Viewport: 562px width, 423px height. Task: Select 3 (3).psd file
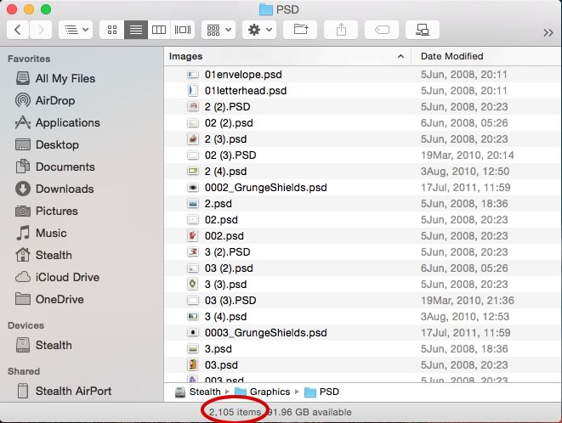(363, 284)
